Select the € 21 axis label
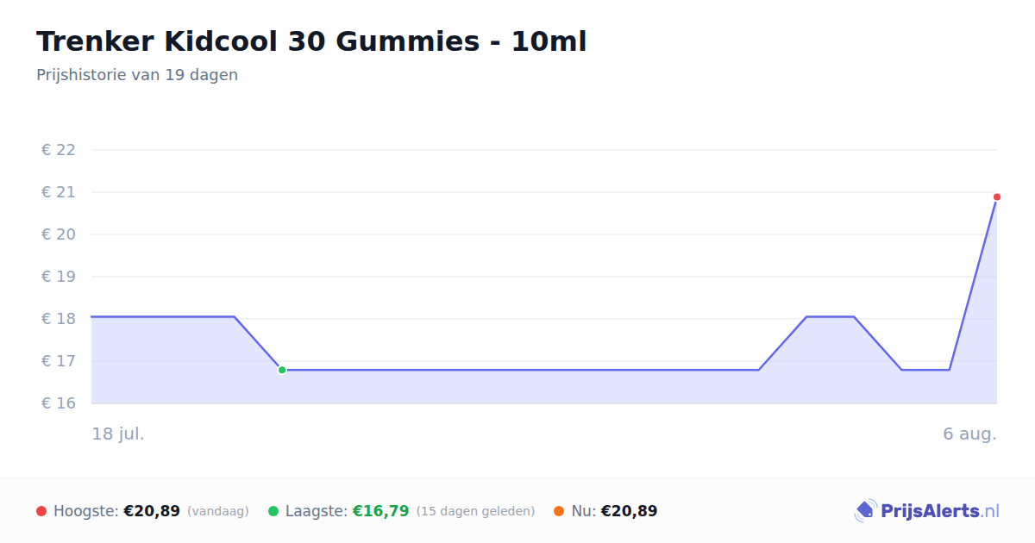Screen dimensions: 1035x543 (x=59, y=192)
